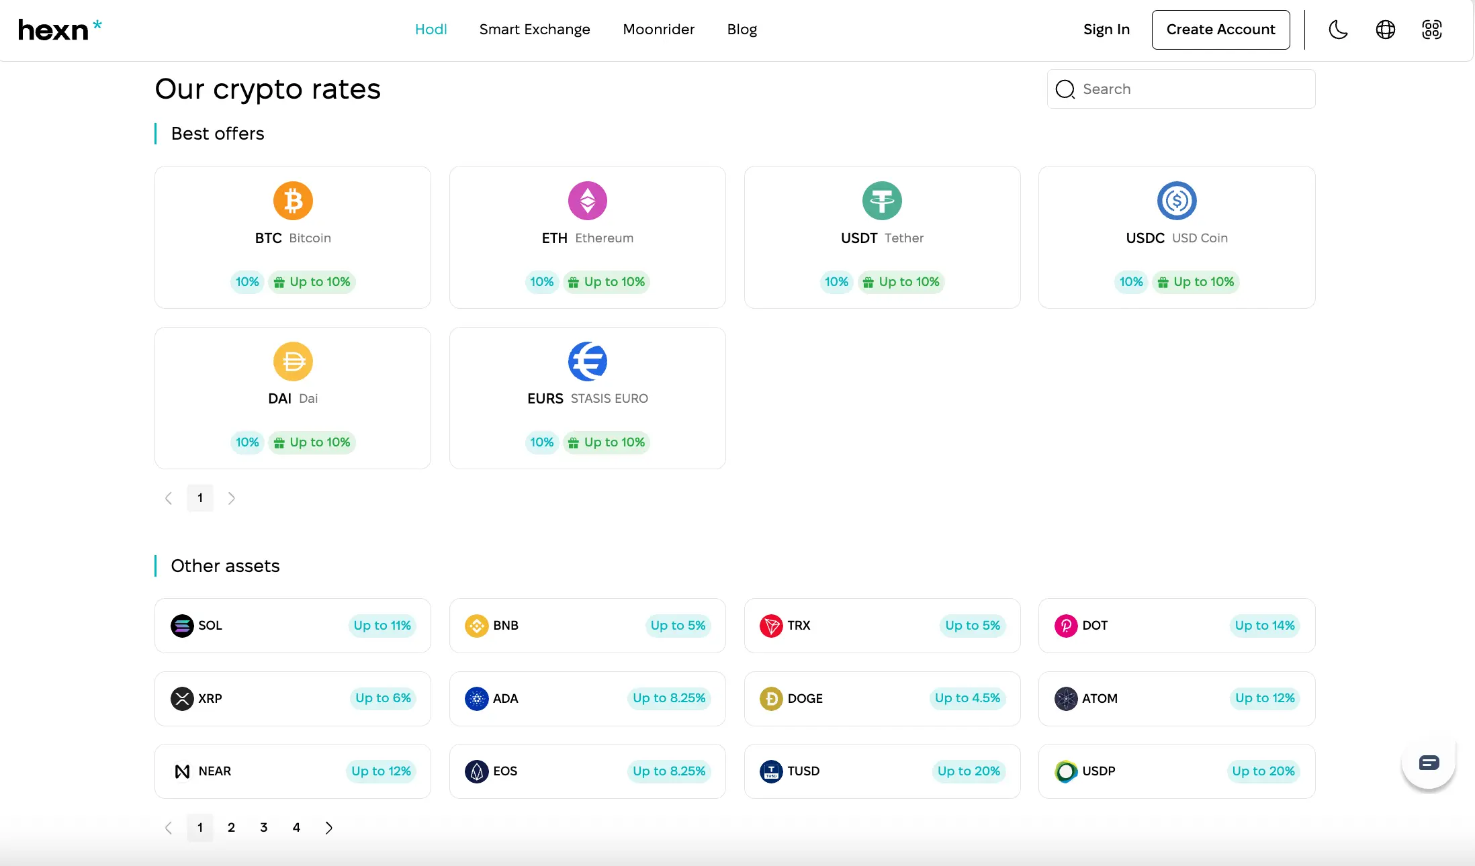This screenshot has height=866, width=1475.
Task: Click ETH 'Up to 10%' bonus badge
Action: pos(607,282)
